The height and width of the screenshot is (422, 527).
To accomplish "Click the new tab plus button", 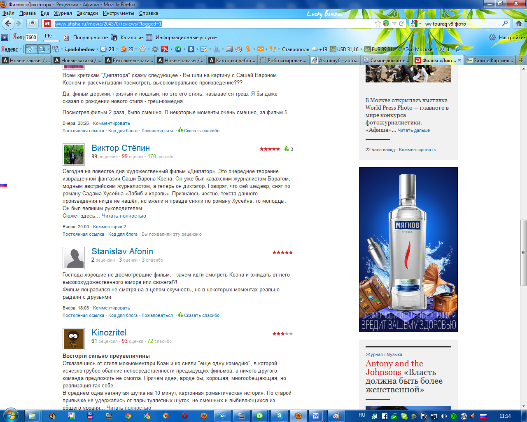I will click(x=521, y=60).
